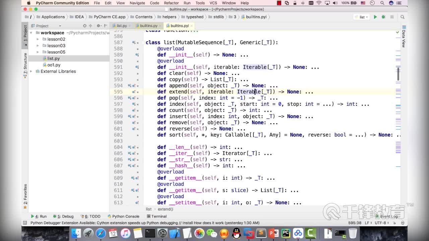
Task: Open typeshed in the breadcrumb bar
Action: [193, 17]
